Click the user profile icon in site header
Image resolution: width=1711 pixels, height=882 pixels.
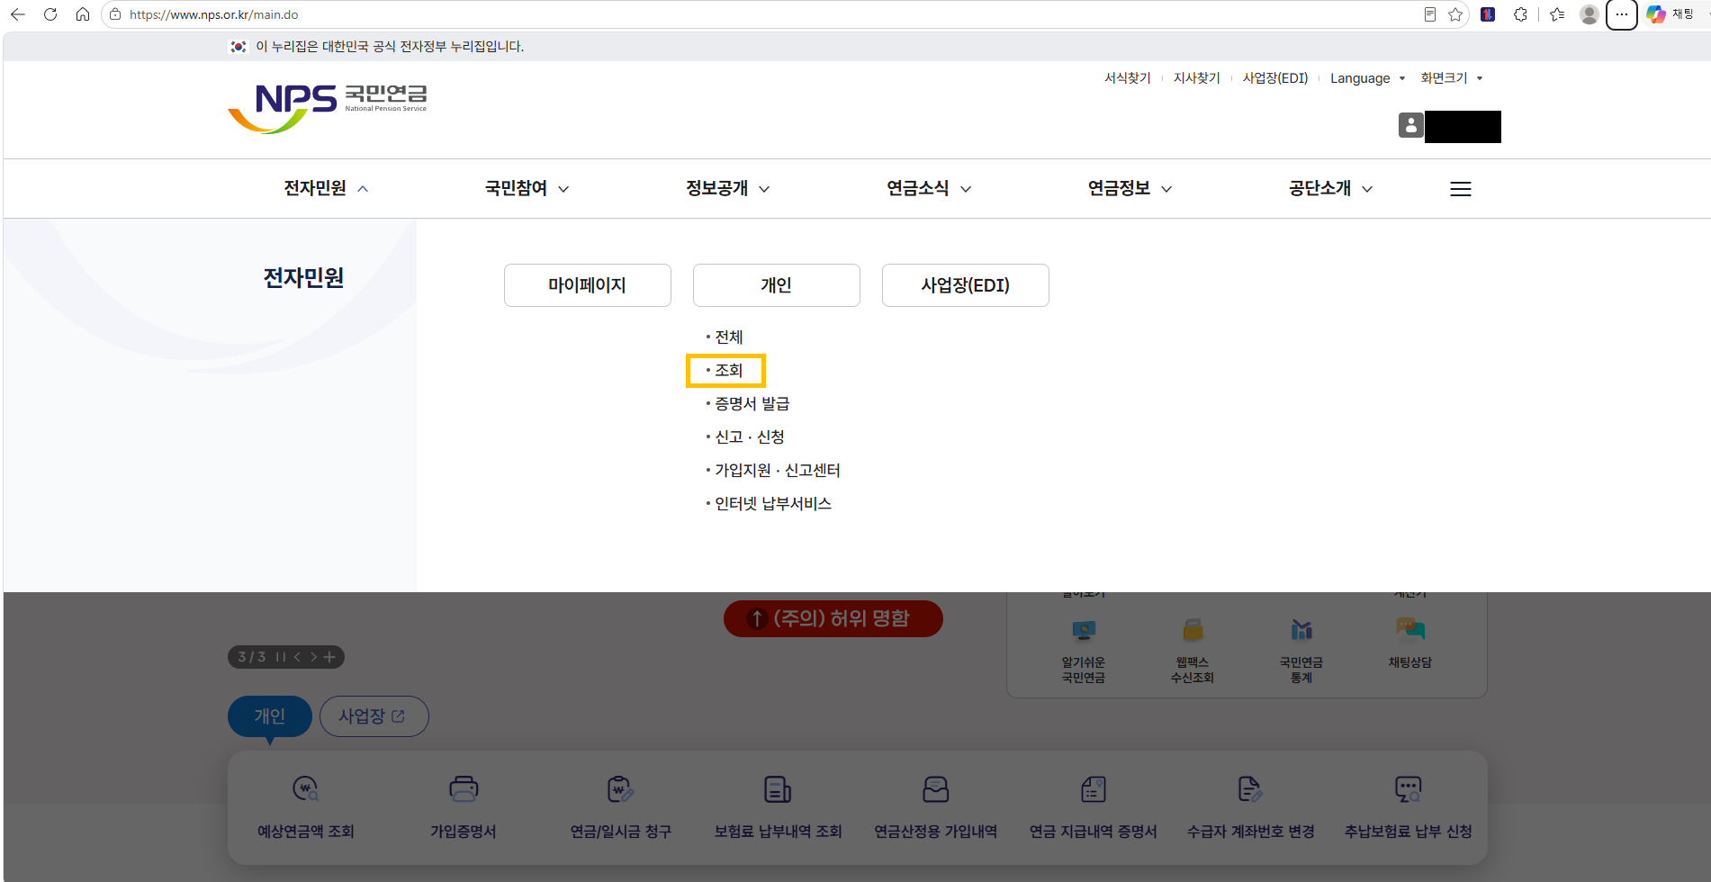point(1410,126)
